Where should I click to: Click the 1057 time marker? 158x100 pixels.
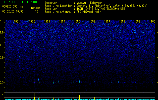point(107,21)
